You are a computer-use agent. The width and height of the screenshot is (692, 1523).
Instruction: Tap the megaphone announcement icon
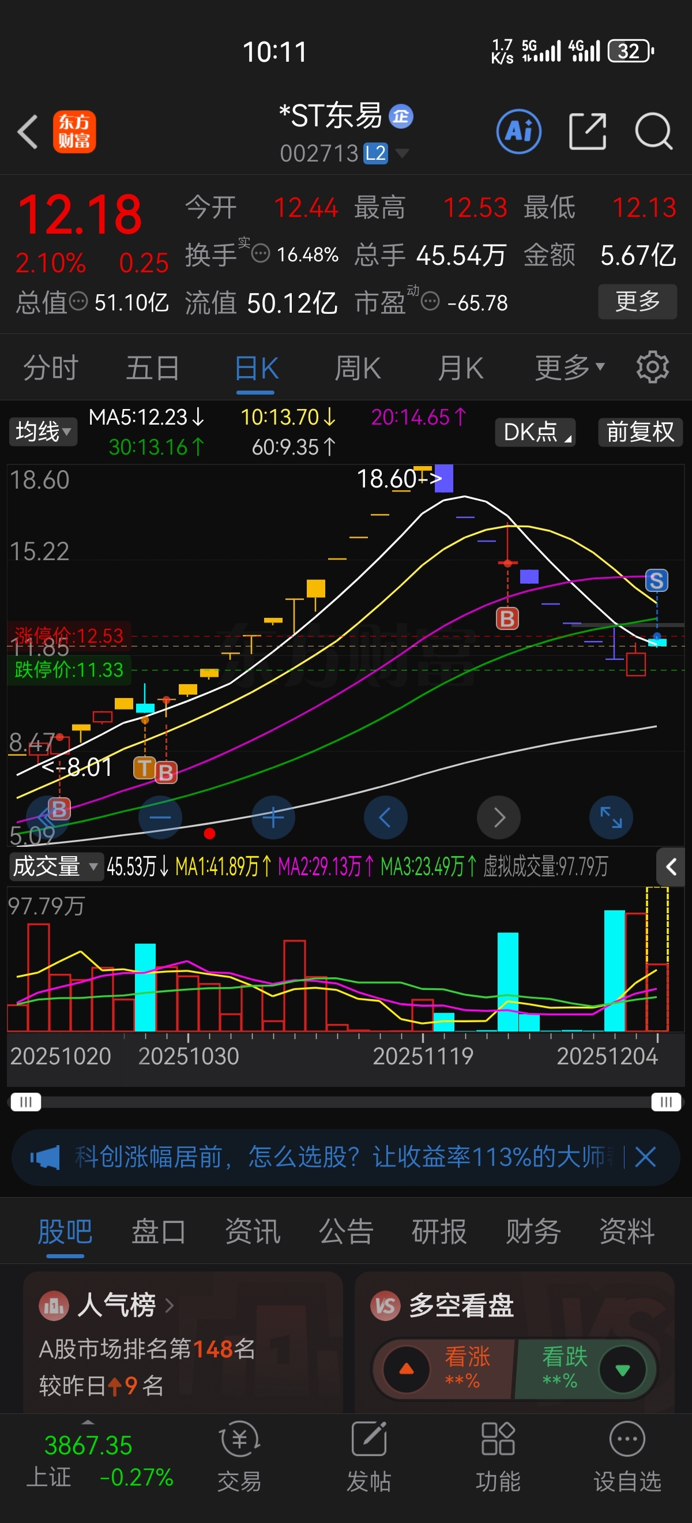46,1157
